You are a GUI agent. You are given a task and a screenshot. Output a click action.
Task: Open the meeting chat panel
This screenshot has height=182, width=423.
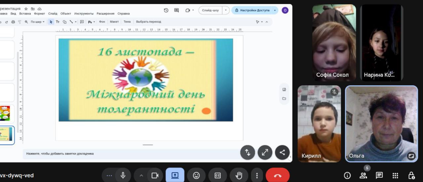pyautogui.click(x=379, y=175)
